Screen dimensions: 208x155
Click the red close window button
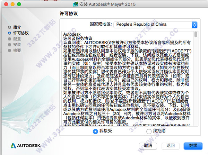6,4
